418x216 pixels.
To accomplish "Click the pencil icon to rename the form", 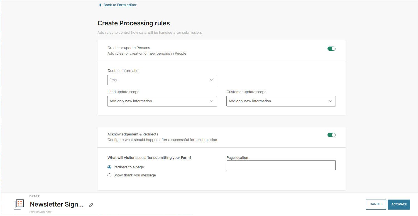I will point(91,205).
